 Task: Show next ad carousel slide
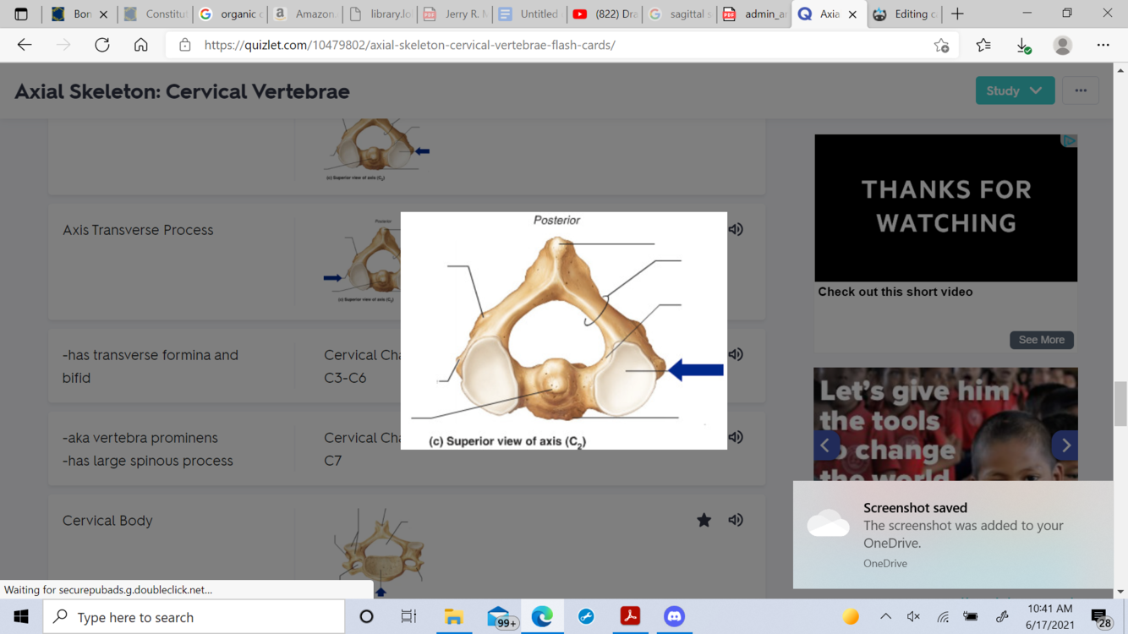[x=1065, y=445]
